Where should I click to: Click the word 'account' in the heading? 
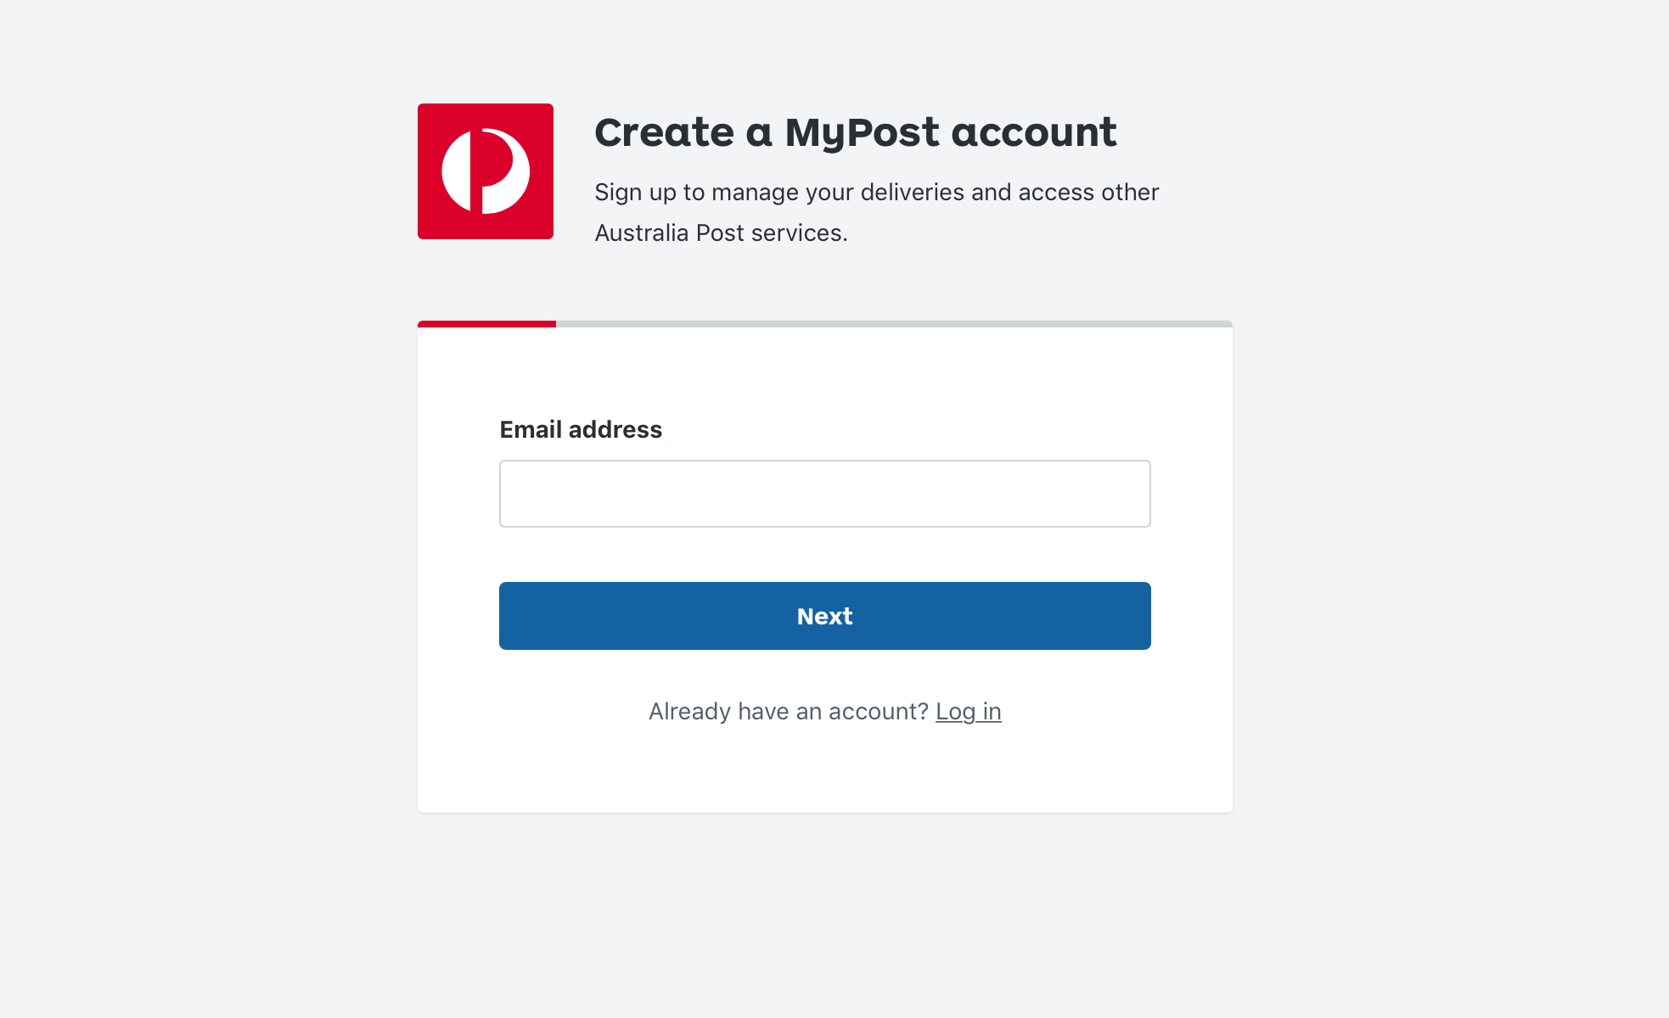click(x=1034, y=132)
